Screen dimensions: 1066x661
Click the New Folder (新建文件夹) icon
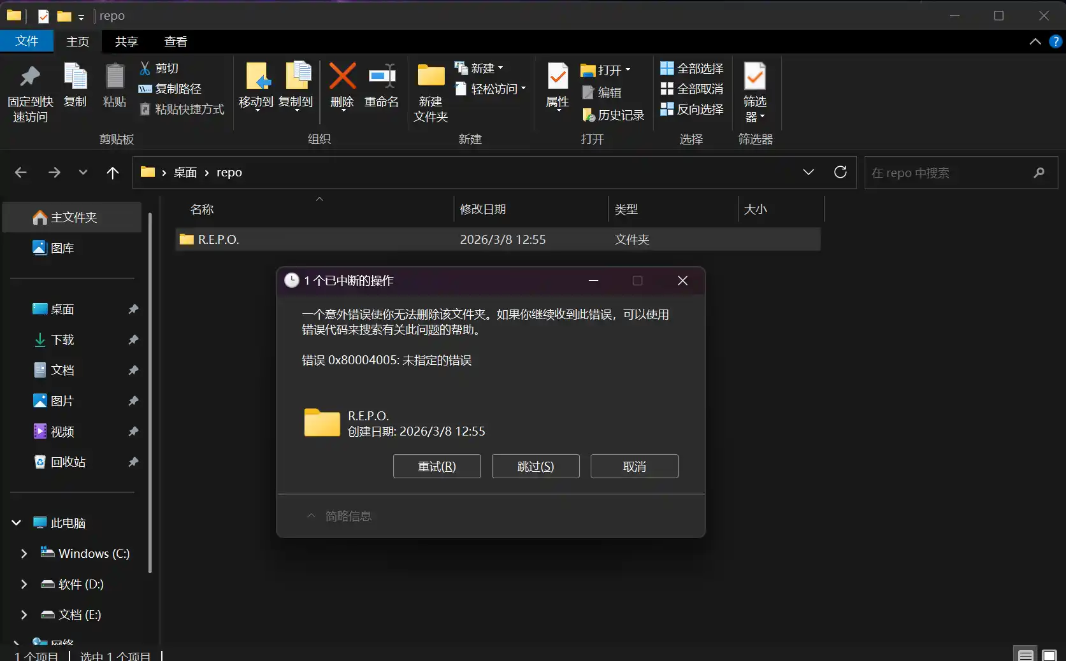(431, 77)
